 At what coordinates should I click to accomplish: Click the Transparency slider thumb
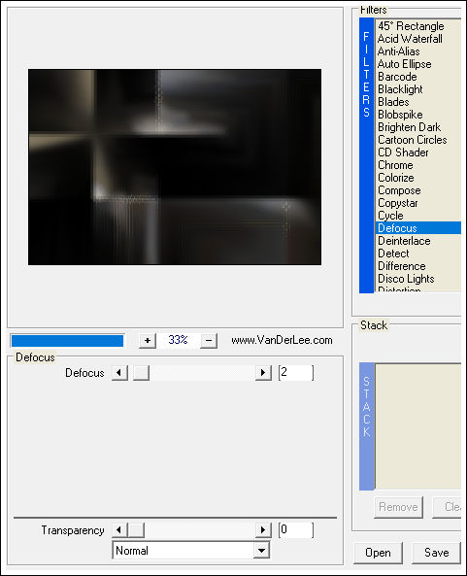[136, 530]
